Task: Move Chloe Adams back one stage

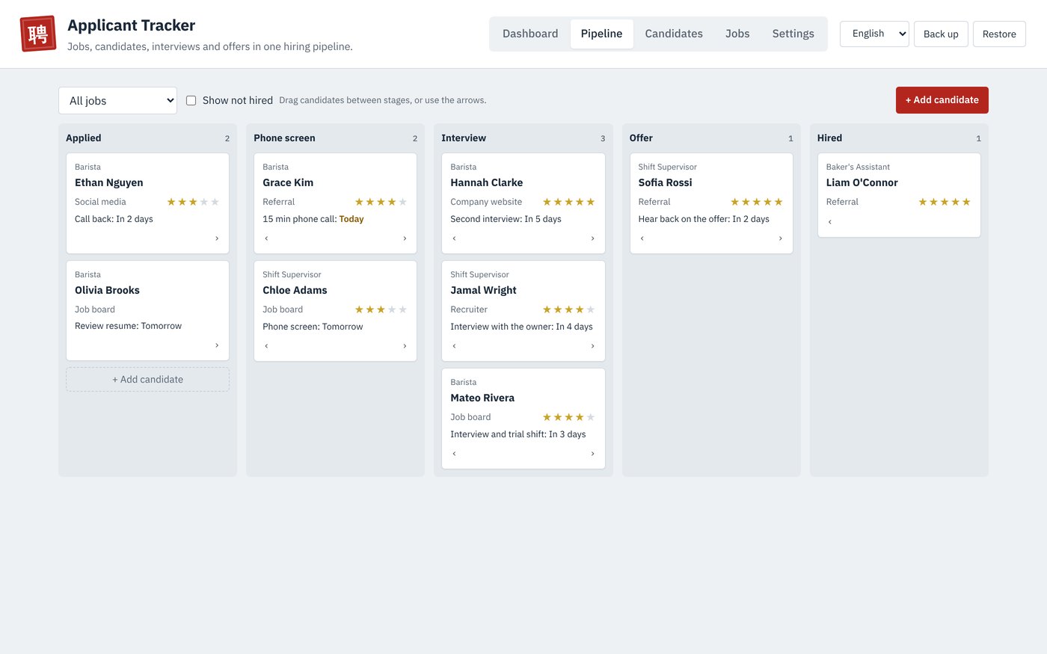Action: point(266,346)
